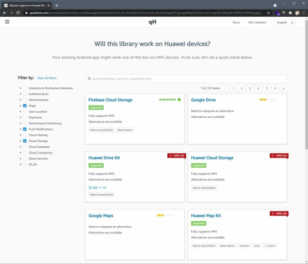The width and height of the screenshot is (308, 264).
Task: Click the +2 more tag on Huawei Map Kit
Action: click(270, 246)
